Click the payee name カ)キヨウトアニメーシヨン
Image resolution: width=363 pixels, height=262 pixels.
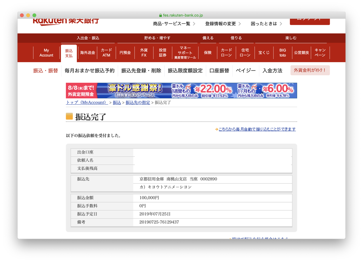coord(166,187)
